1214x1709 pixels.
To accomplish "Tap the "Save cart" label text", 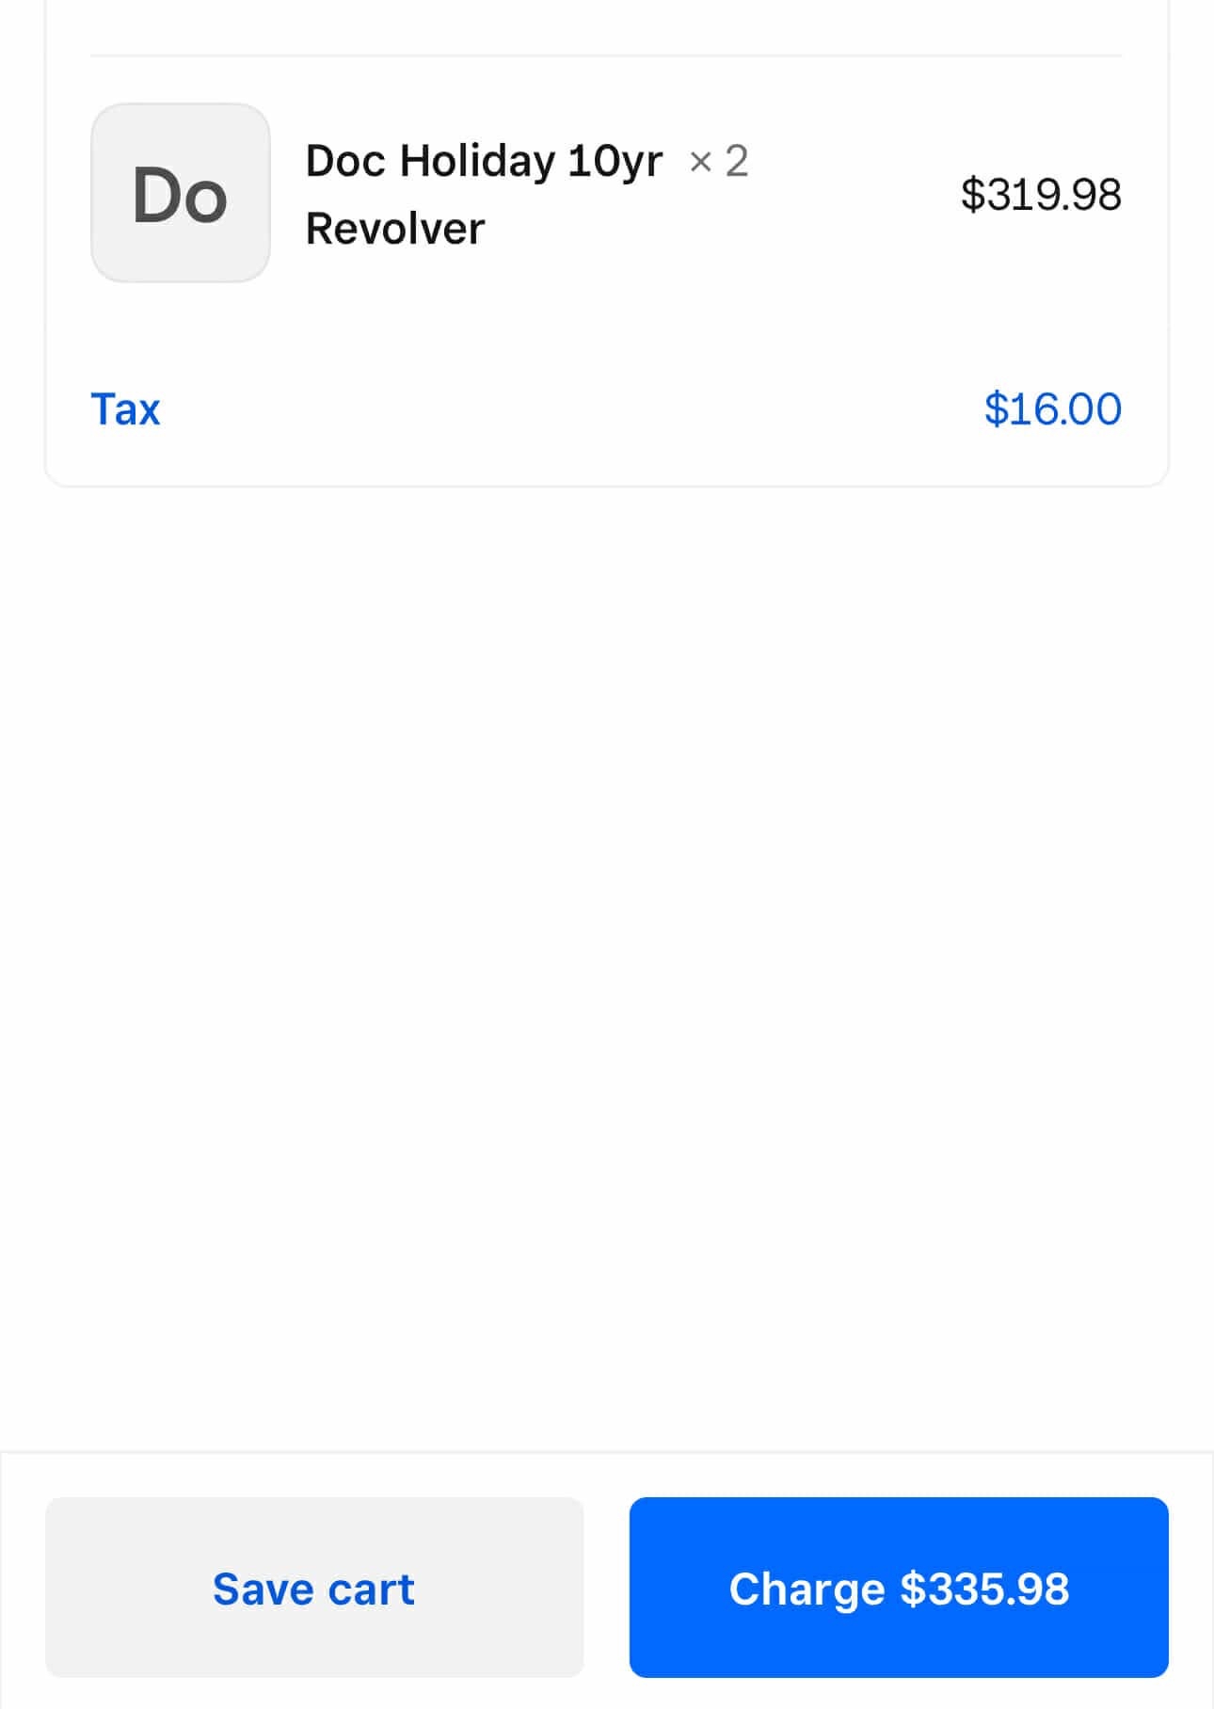I will tap(313, 1589).
